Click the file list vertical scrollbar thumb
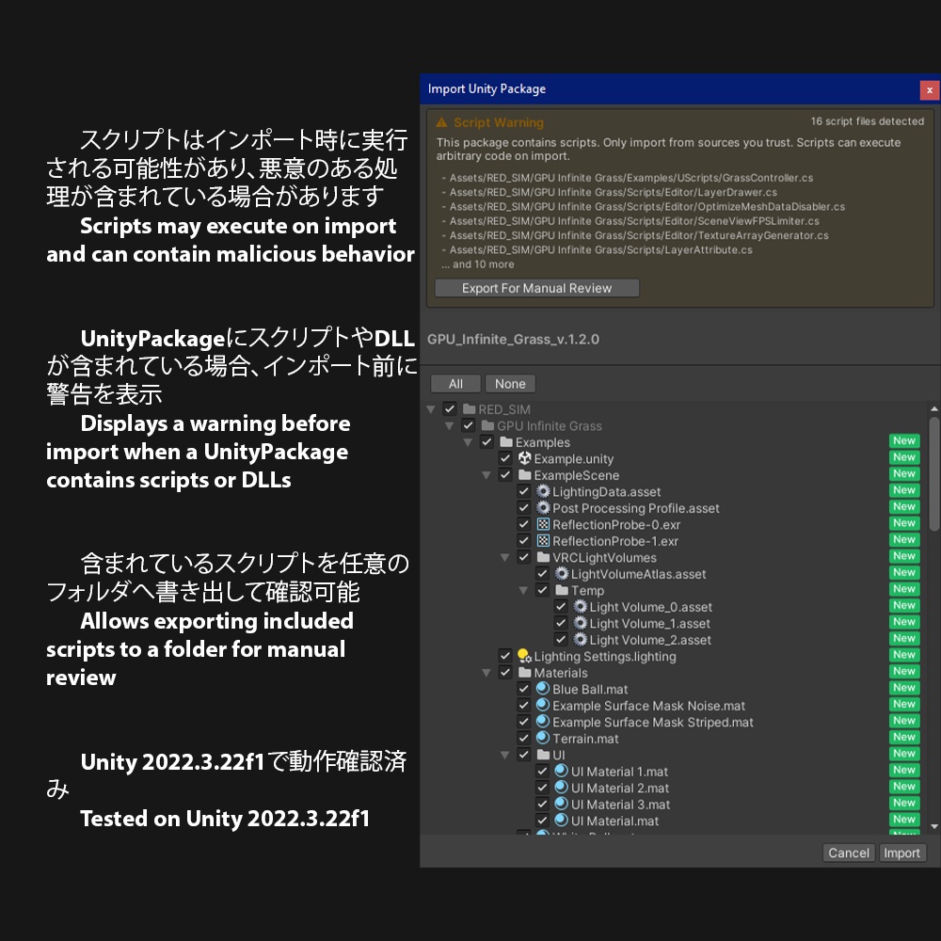941x941 pixels. pyautogui.click(x=933, y=474)
